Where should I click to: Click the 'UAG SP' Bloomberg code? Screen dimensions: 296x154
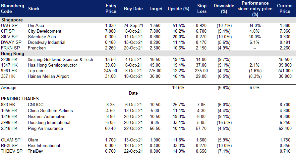[x=9, y=25]
